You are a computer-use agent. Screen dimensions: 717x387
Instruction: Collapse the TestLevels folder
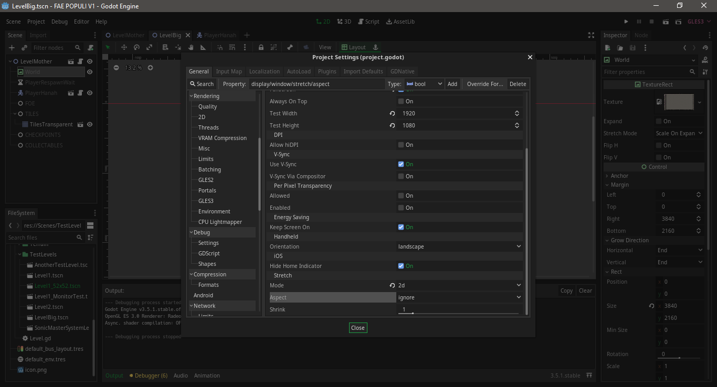20,254
